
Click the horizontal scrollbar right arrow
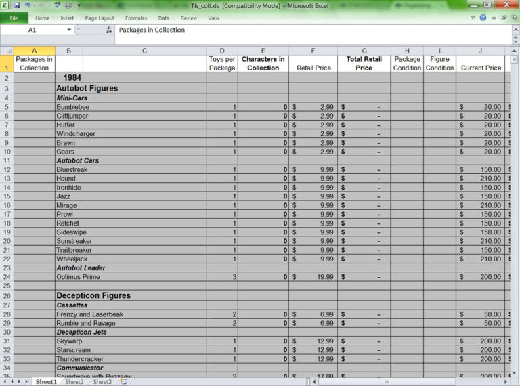click(506, 382)
